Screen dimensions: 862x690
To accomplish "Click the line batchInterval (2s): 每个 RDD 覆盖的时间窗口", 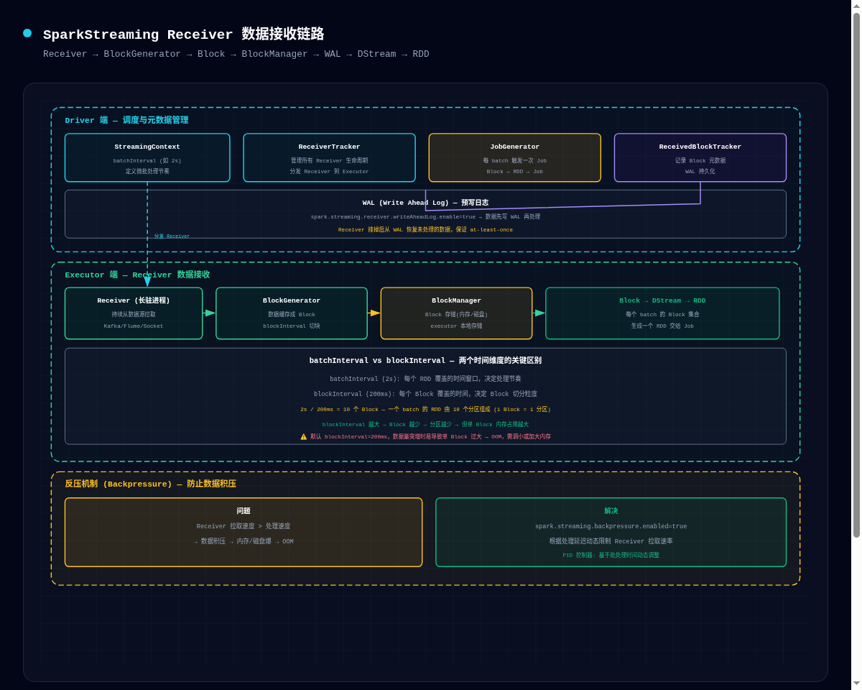I will 425,379.
